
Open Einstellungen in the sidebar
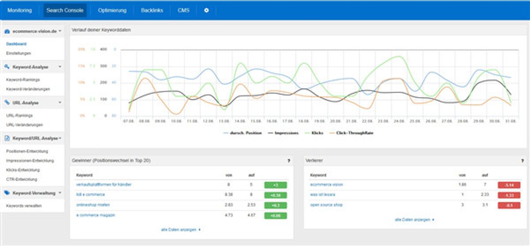pos(19,53)
